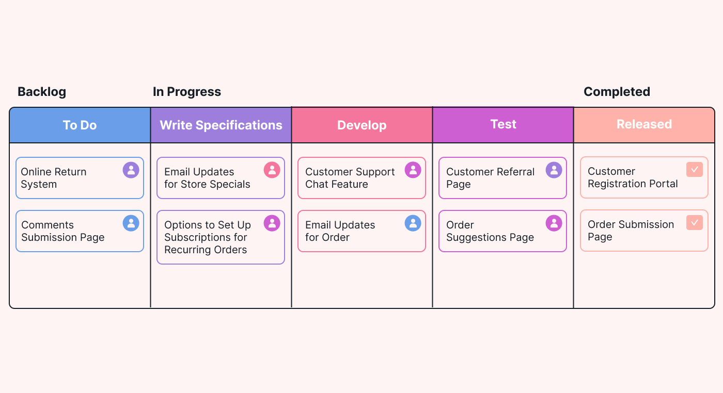Open the Order Suggestions Page card
The image size is (723, 393).
[502, 231]
